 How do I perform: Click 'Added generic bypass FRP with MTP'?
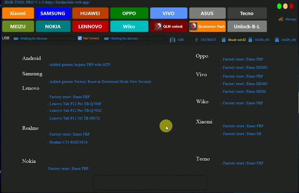[x=79, y=65]
